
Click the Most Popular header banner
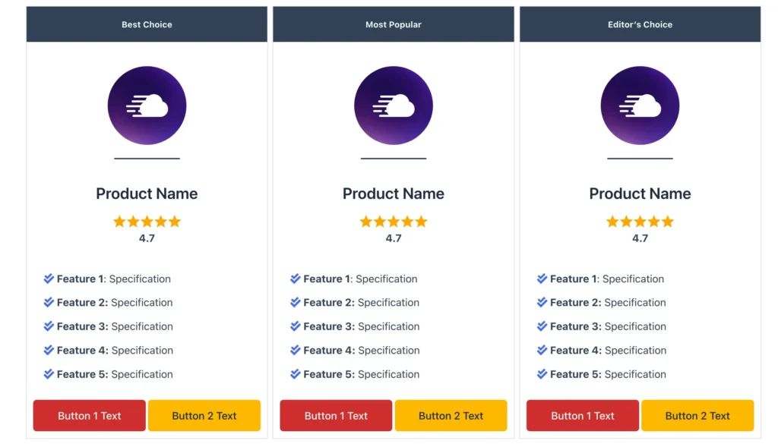(394, 24)
